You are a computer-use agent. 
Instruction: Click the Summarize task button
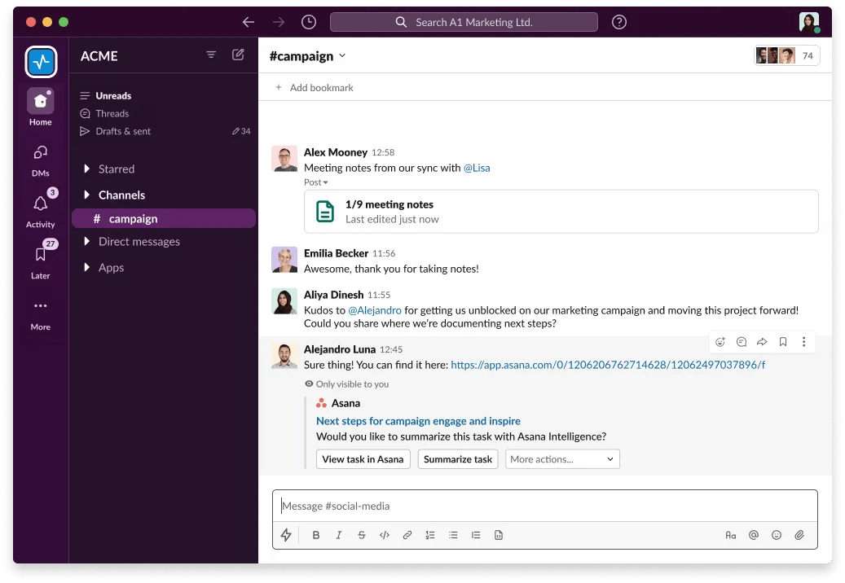tap(458, 459)
